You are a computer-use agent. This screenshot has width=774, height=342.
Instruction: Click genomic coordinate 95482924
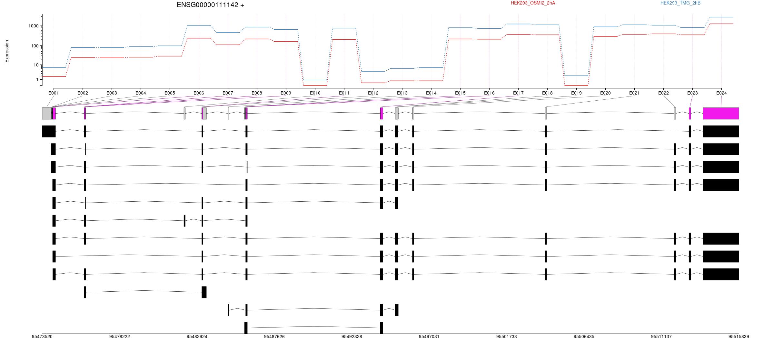[x=197, y=337]
